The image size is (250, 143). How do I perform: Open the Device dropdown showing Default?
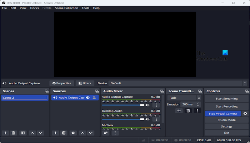[177, 83]
